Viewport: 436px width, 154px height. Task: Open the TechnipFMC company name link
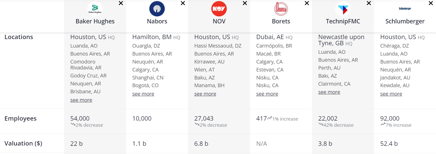click(343, 21)
